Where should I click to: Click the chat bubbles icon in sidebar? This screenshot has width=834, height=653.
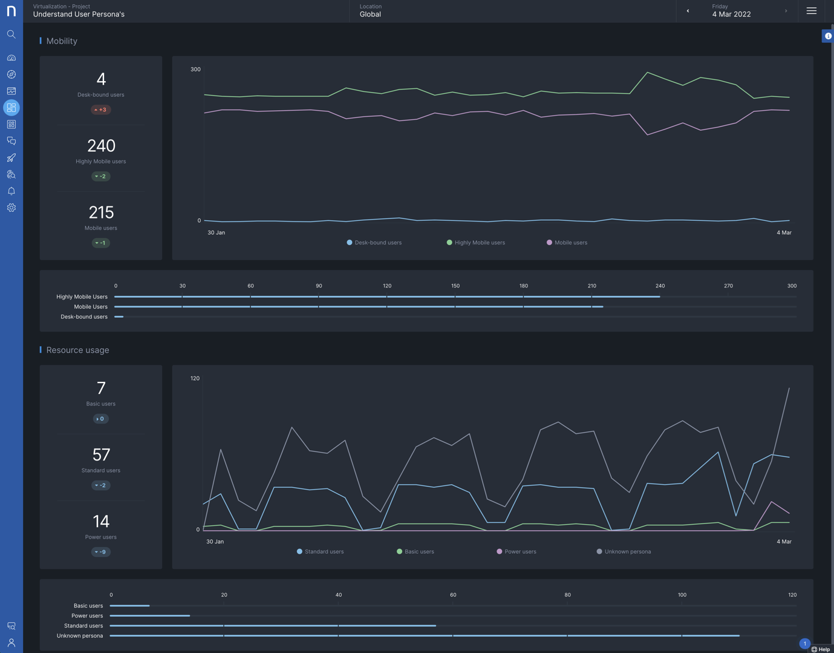11,141
